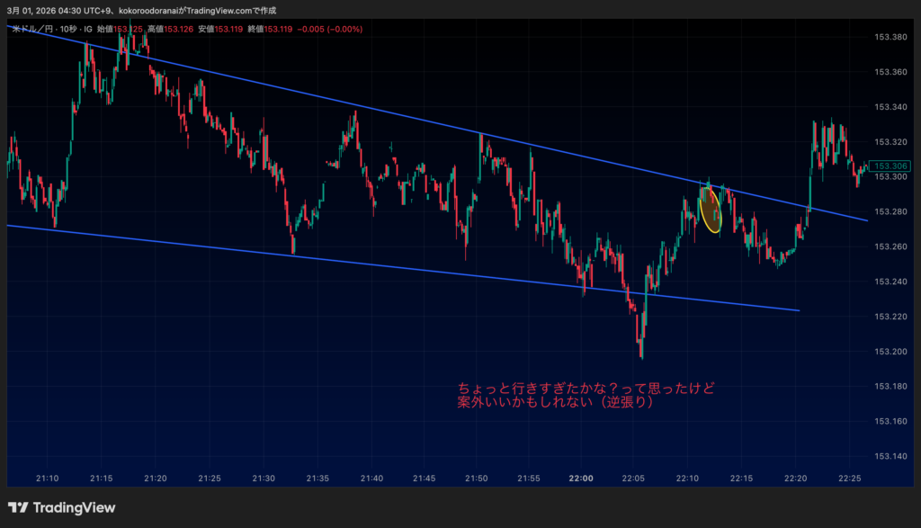Image resolution: width=921 pixels, height=528 pixels.
Task: Click the 21:10 time axis label
Action: (x=48, y=479)
